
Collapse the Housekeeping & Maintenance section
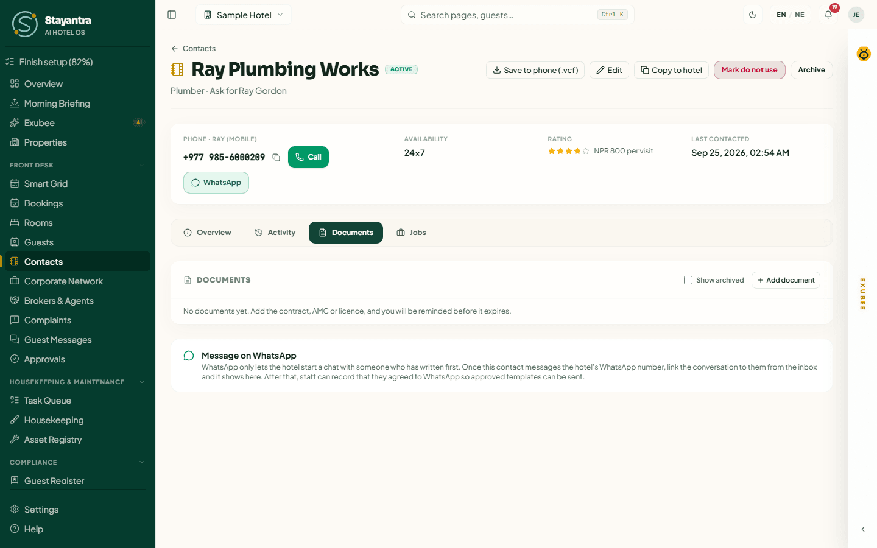coord(142,382)
